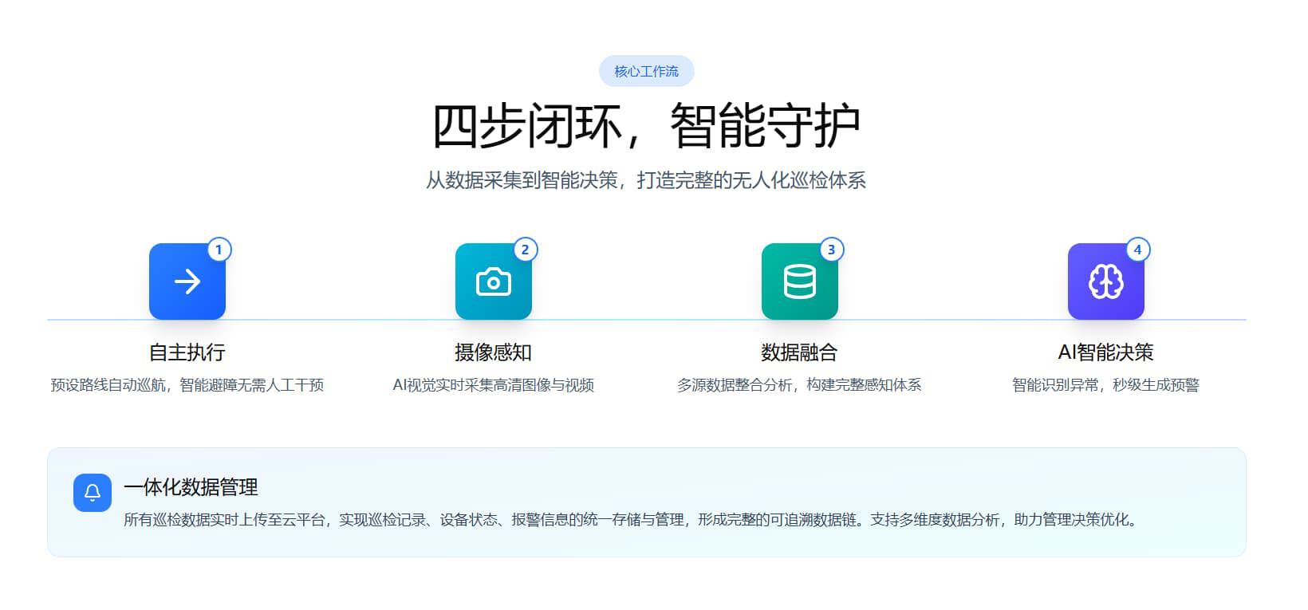Select the AI智能决策 step title

click(x=1105, y=352)
